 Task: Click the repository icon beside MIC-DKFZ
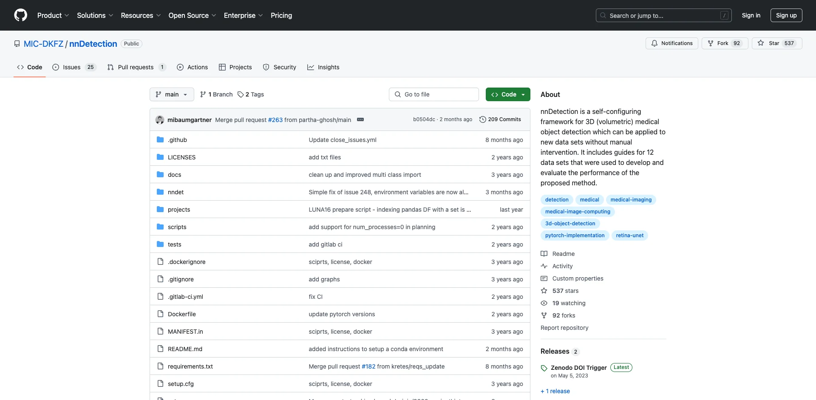click(17, 44)
